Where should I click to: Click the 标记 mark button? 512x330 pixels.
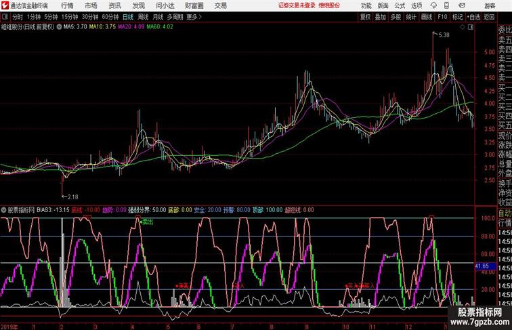457,17
